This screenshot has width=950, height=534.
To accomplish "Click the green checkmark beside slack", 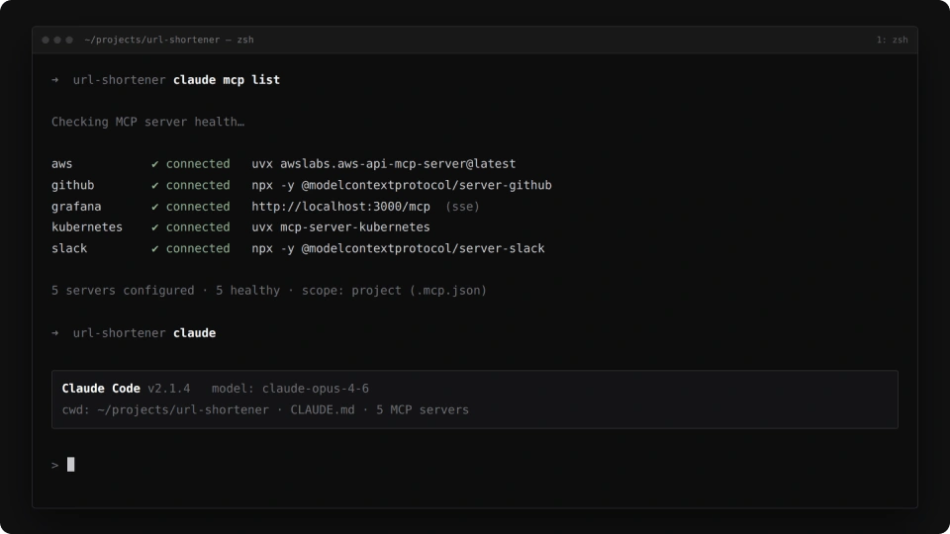I will [155, 248].
